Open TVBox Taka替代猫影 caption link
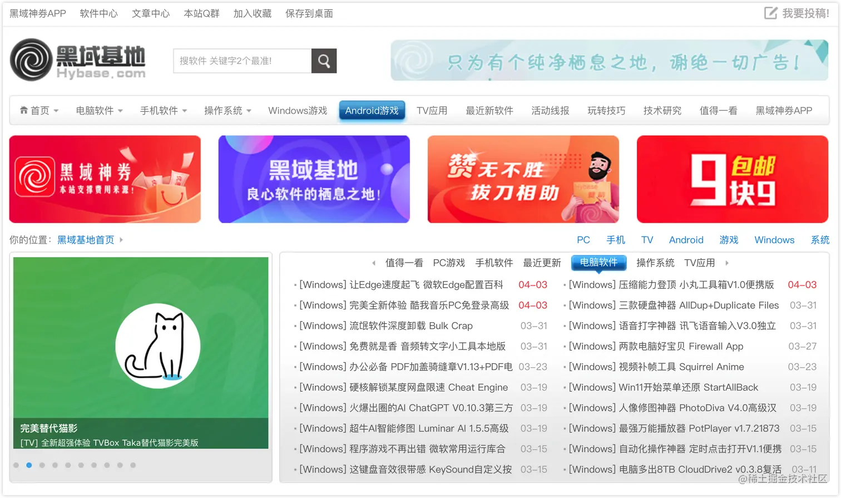The image size is (841, 498). coord(110,443)
